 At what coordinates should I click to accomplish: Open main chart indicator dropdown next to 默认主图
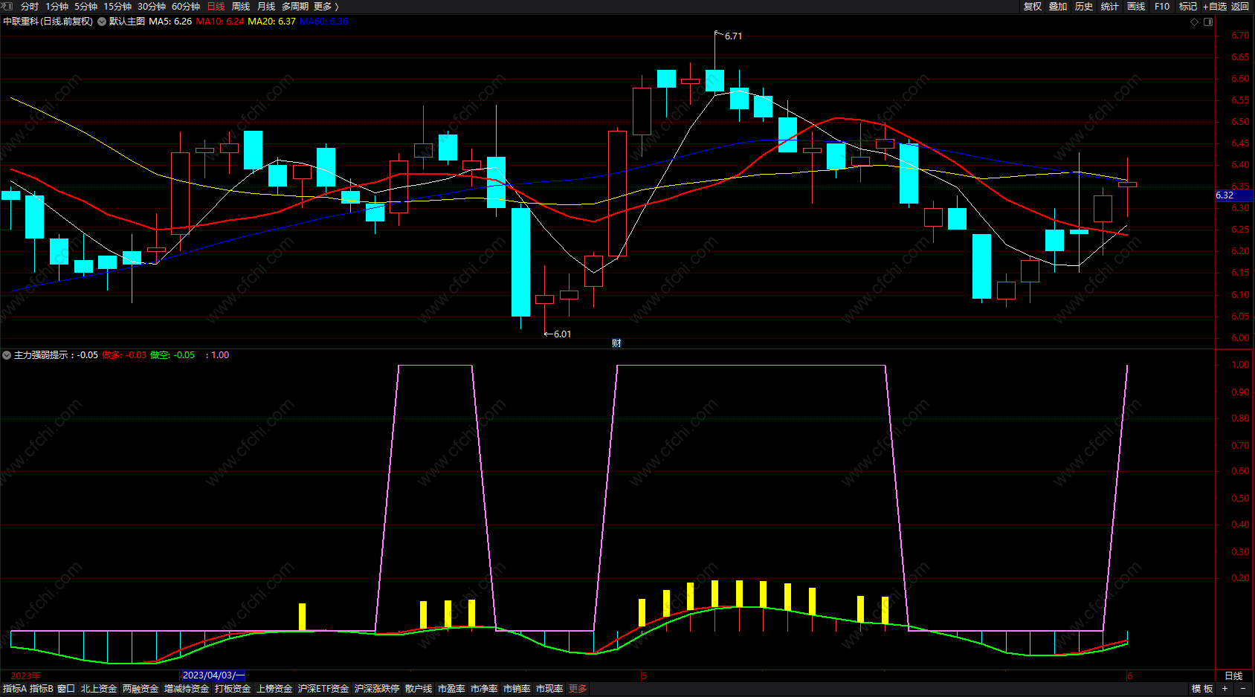[102, 22]
